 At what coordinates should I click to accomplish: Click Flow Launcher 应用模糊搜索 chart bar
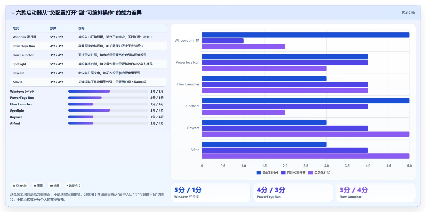[285, 85]
